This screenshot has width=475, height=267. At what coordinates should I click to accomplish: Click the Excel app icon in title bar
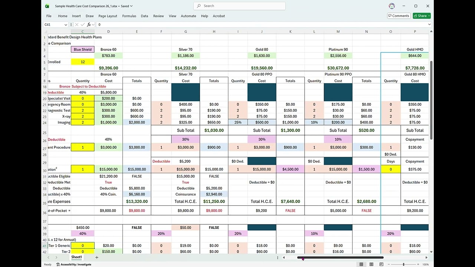(47, 6)
